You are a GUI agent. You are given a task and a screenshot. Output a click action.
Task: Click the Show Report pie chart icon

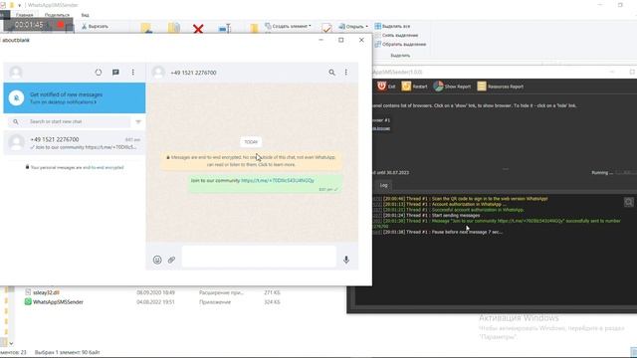coord(438,87)
